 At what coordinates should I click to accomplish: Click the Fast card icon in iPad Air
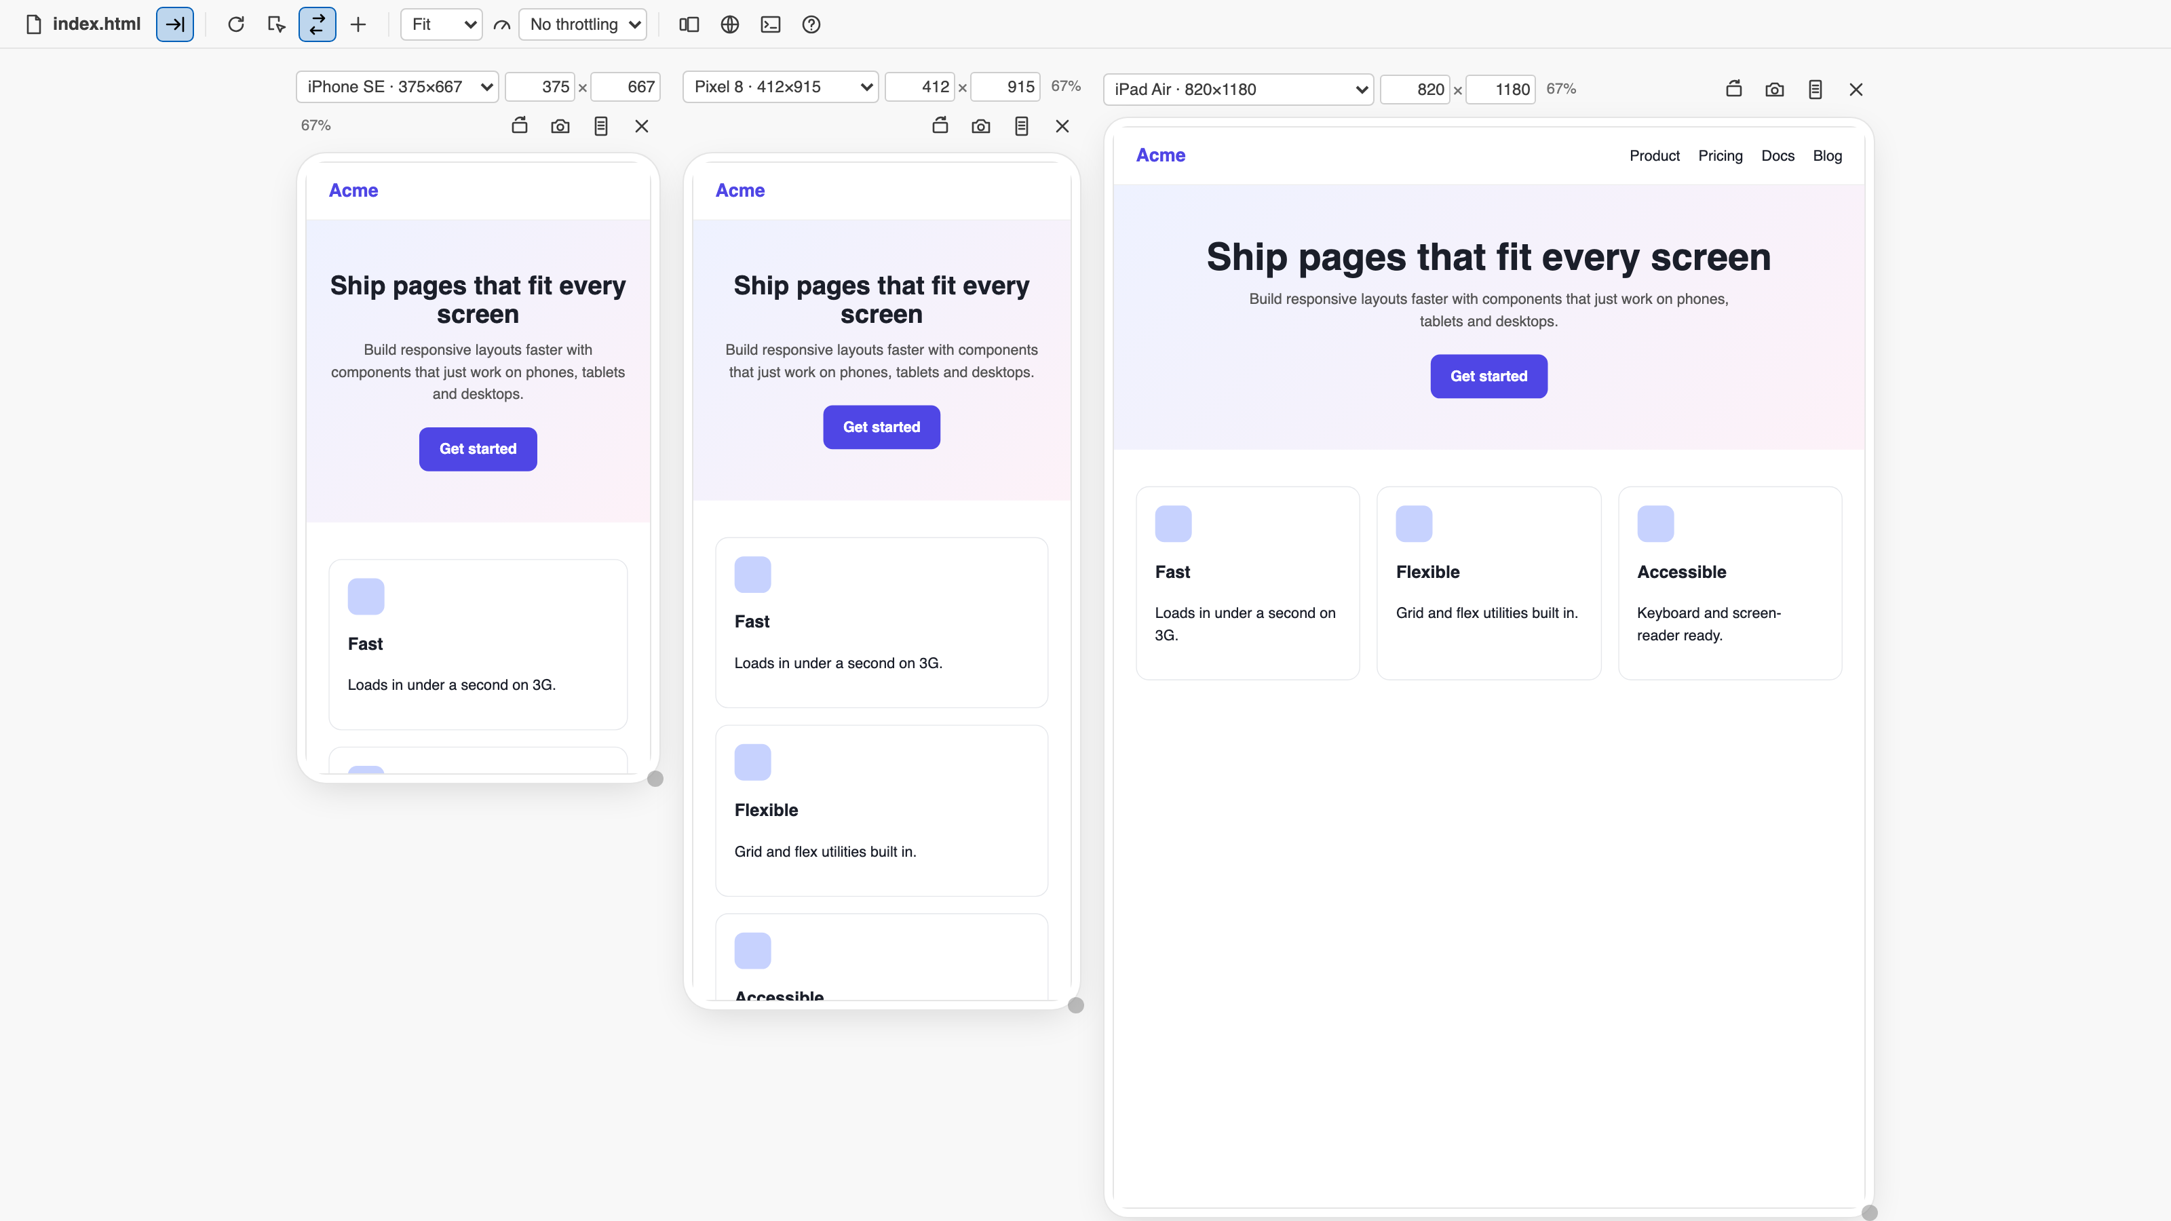pyautogui.click(x=1173, y=524)
